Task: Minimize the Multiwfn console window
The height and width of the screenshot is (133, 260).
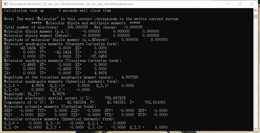Action: coord(228,4)
